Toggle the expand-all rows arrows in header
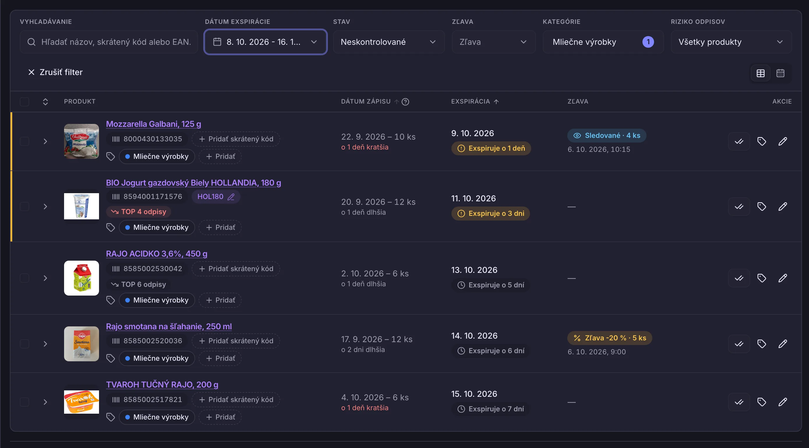Screen dimensions: 809x448 (x=45, y=102)
